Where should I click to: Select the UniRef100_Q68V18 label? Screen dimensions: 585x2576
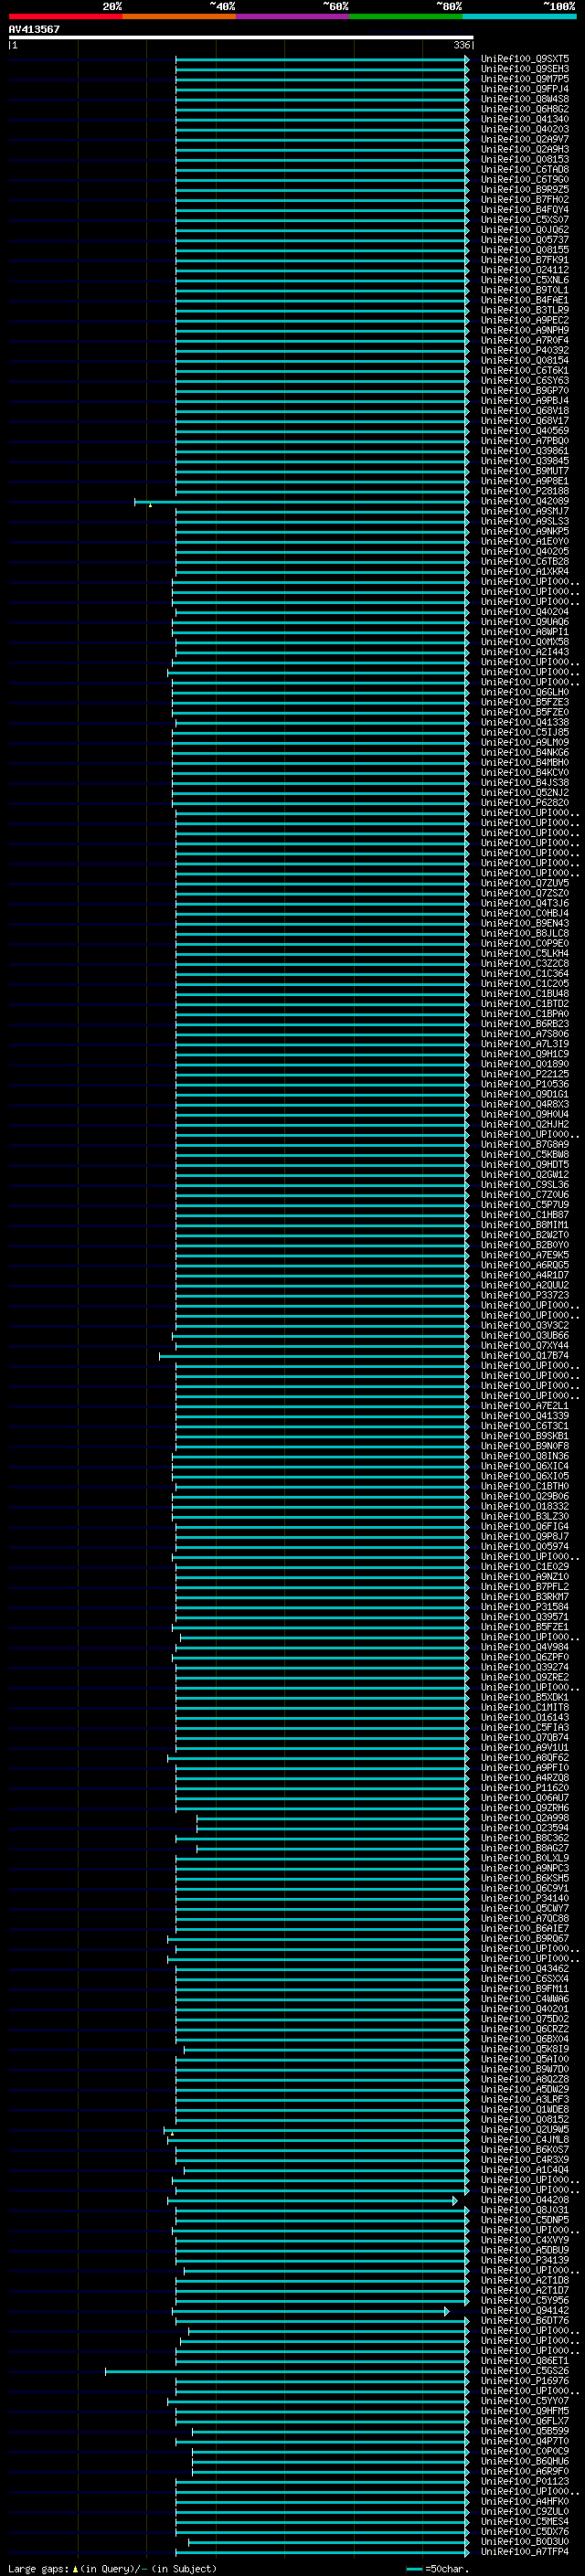coord(524,410)
